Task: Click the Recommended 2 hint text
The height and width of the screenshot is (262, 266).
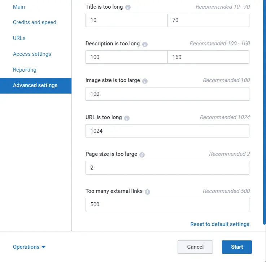Action: [x=229, y=154]
